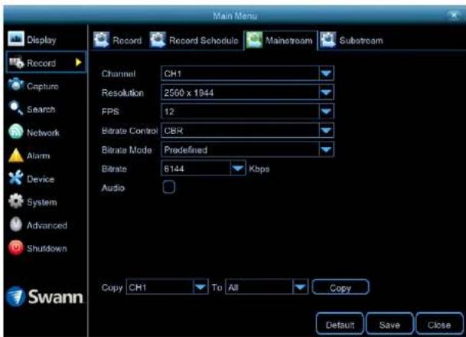466x337 pixels.
Task: Open the Resolution dropdown arrow
Action: click(x=326, y=93)
